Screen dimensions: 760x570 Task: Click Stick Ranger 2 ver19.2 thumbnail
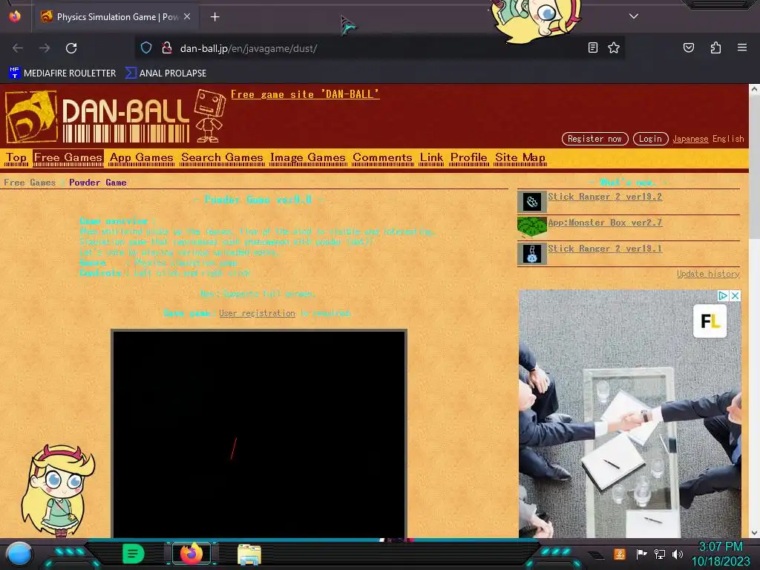coord(532,202)
